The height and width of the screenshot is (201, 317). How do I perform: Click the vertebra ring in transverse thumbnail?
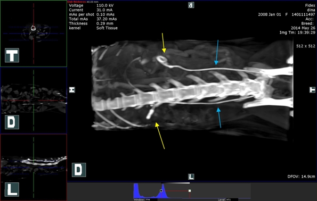33,28
